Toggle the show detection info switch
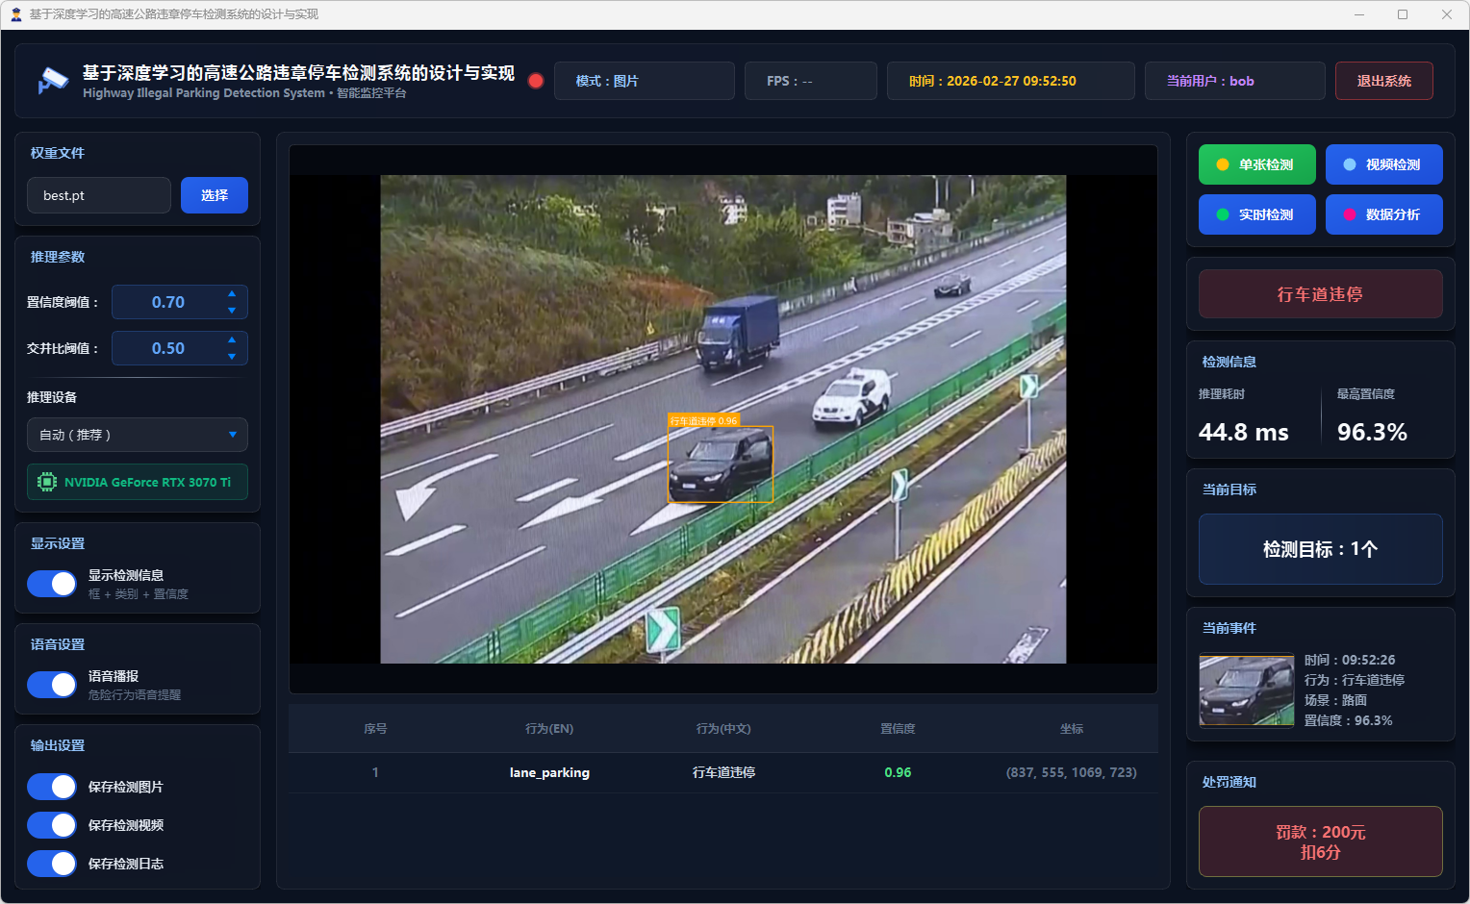Screen dimensions: 1470x904 click(52, 584)
